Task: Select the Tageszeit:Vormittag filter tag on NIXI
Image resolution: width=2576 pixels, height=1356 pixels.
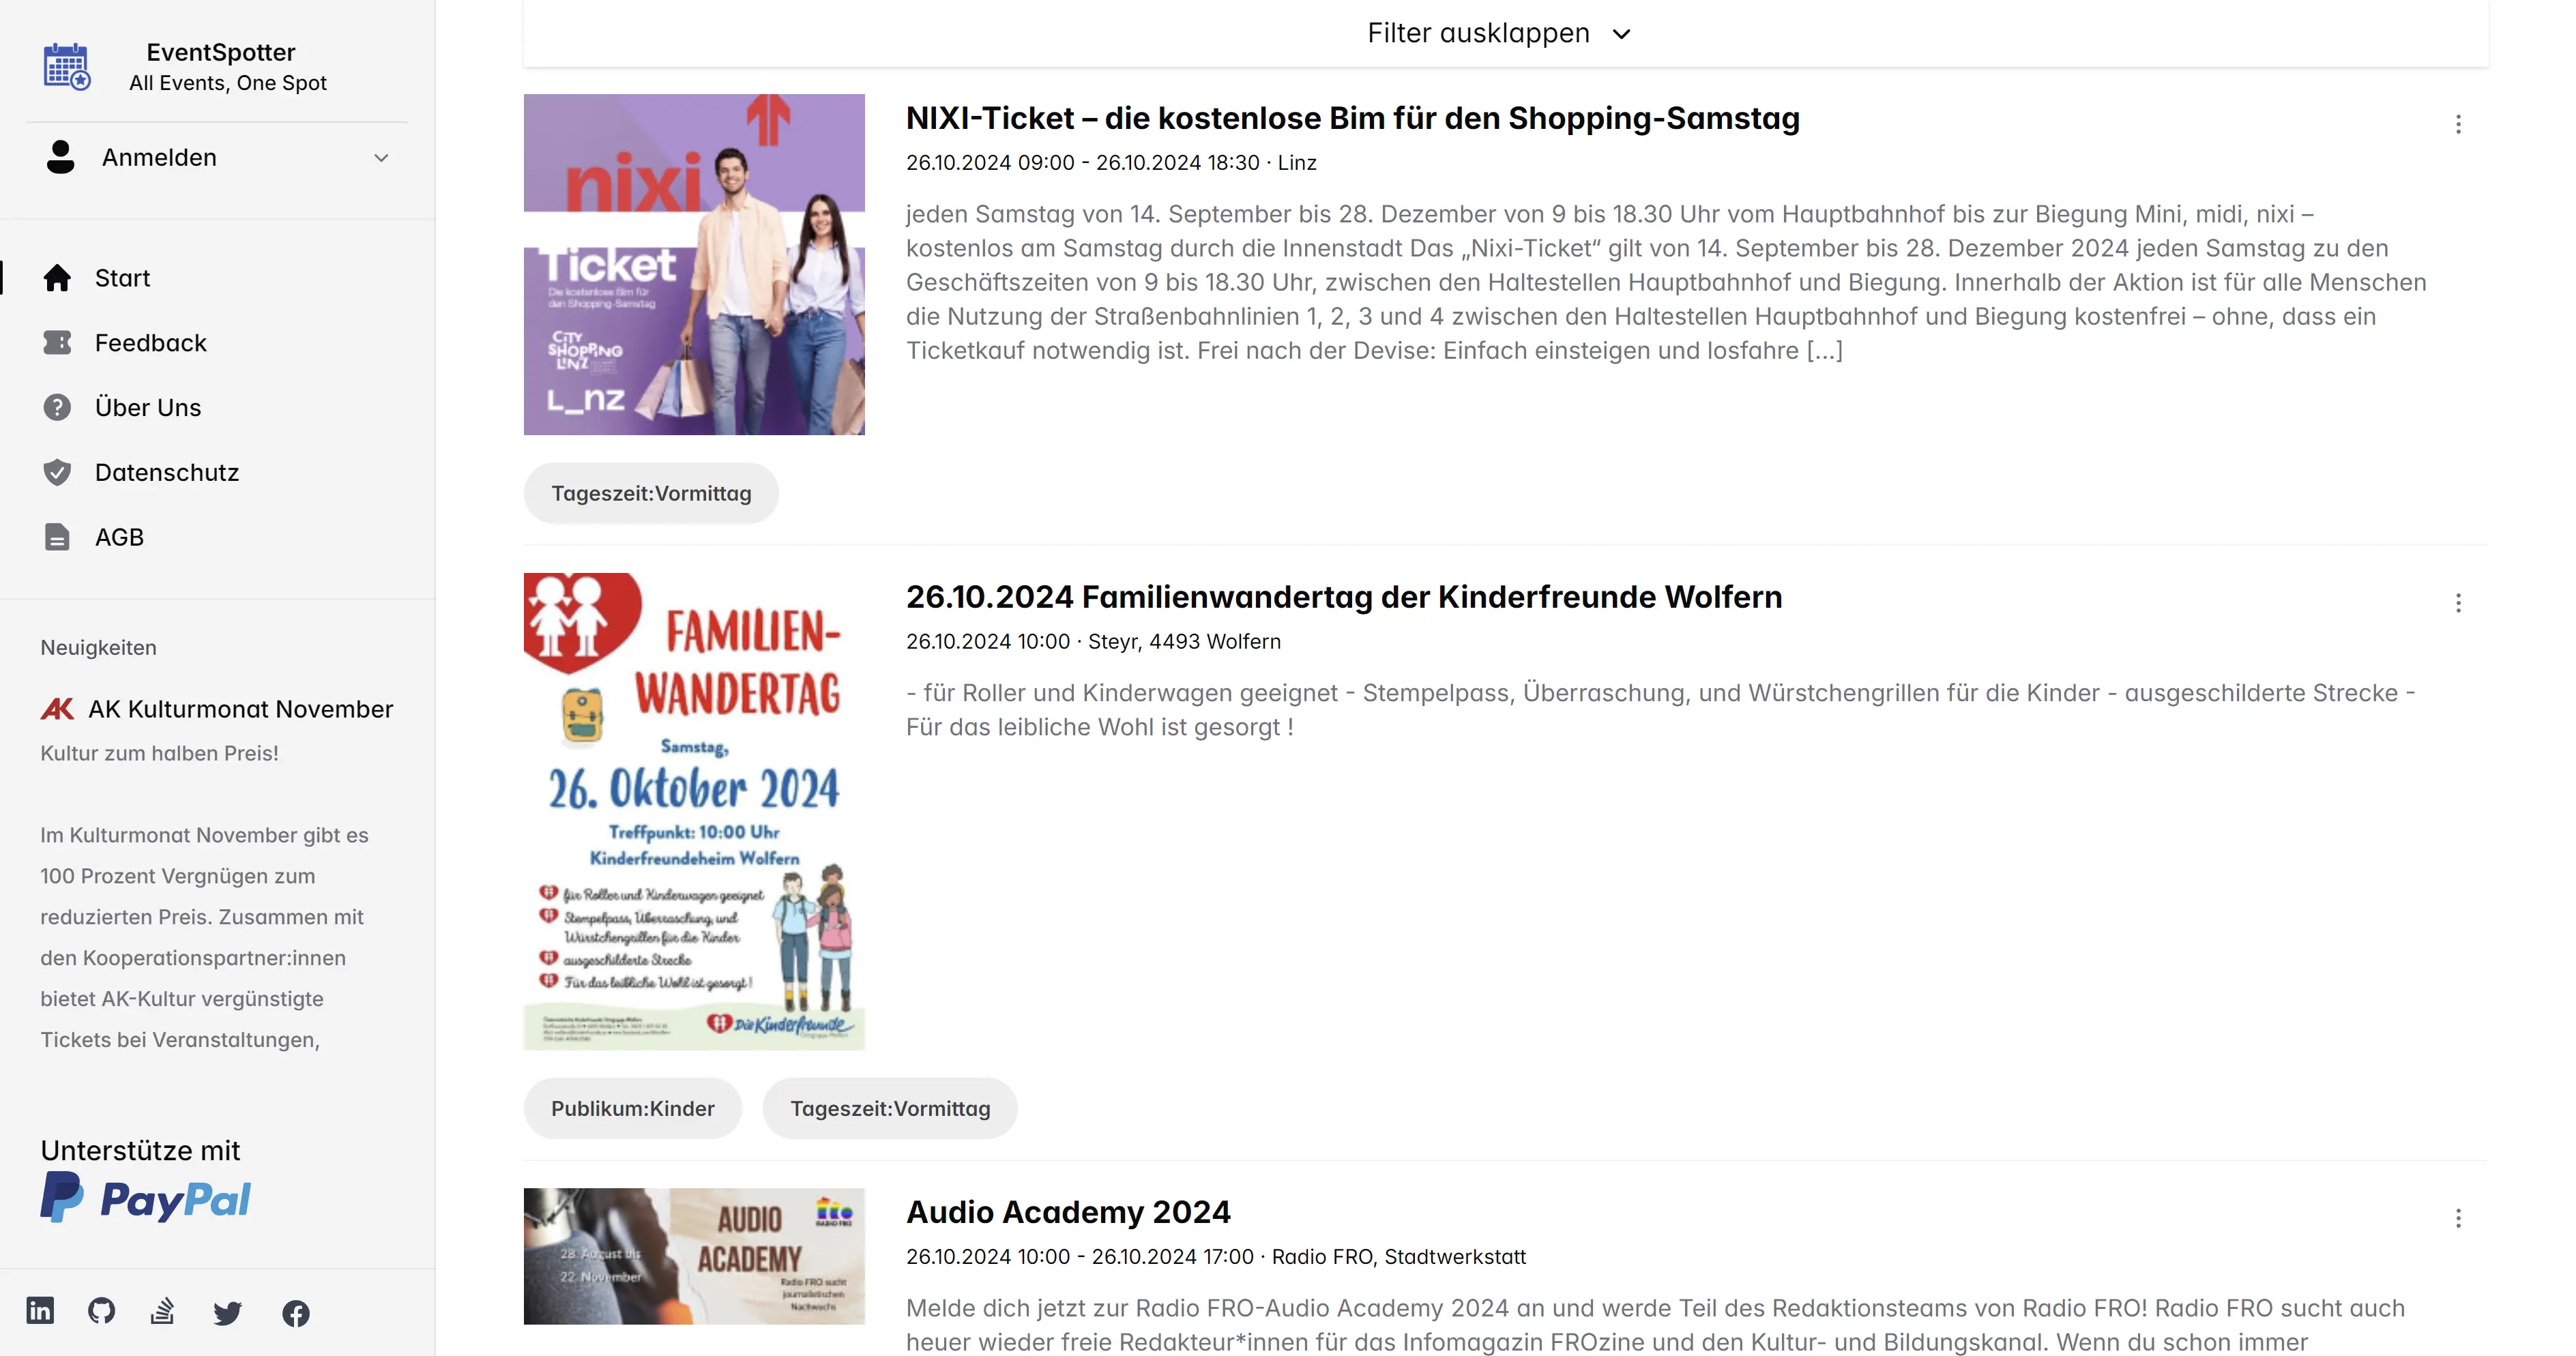Action: pos(651,492)
